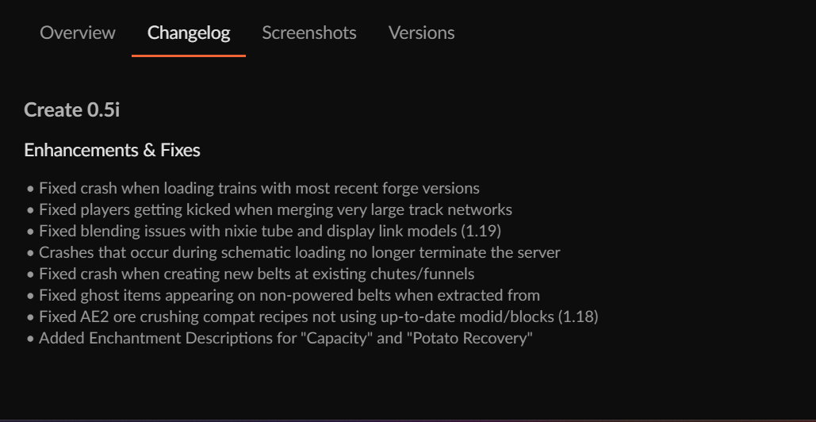Select the Changelog tab
The width and height of the screenshot is (816, 422).
coord(189,33)
